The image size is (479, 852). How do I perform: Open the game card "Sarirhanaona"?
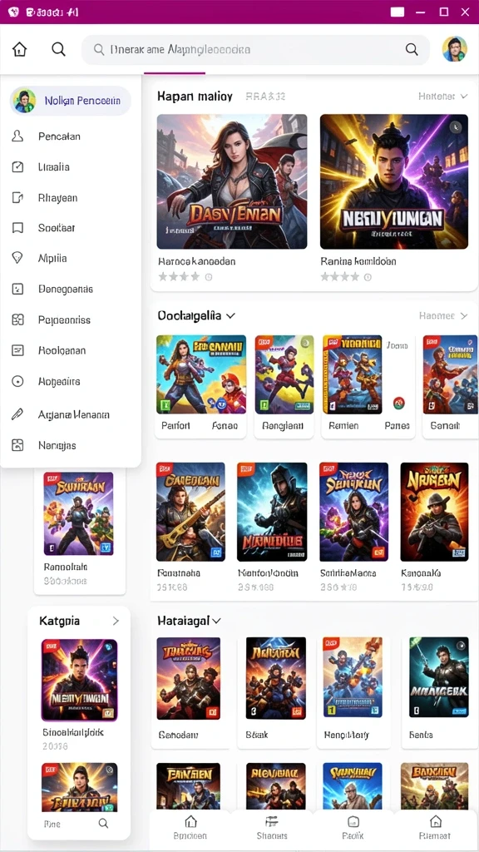click(x=353, y=527)
